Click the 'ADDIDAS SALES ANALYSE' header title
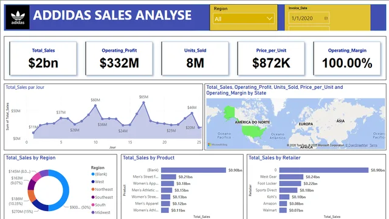389x219 pixels. (112, 15)
